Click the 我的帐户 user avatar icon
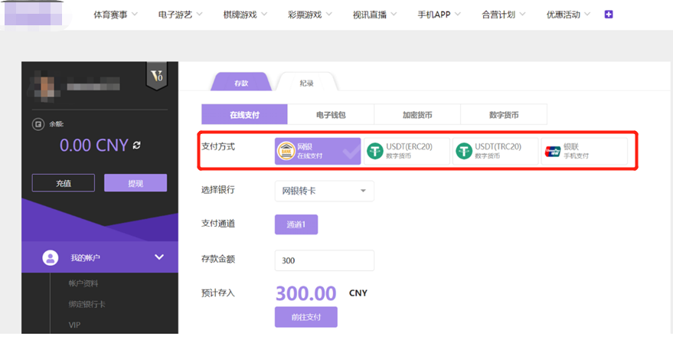Screen dimensions: 673x337 51,257
